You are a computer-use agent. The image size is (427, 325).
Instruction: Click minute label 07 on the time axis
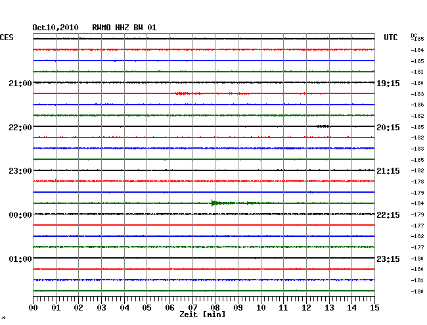click(192, 307)
